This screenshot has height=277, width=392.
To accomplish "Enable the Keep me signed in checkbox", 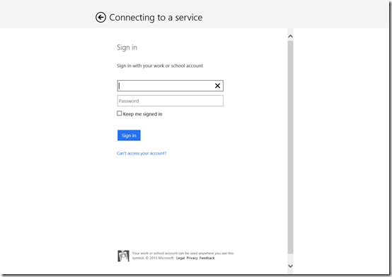I will [x=120, y=113].
